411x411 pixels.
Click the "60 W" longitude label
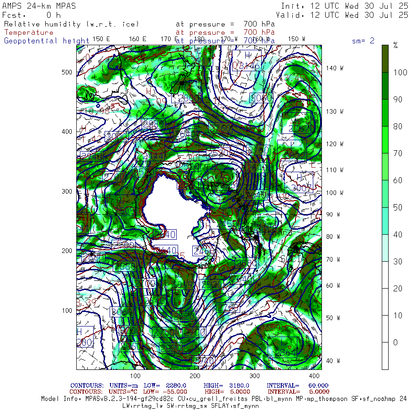click(x=333, y=285)
